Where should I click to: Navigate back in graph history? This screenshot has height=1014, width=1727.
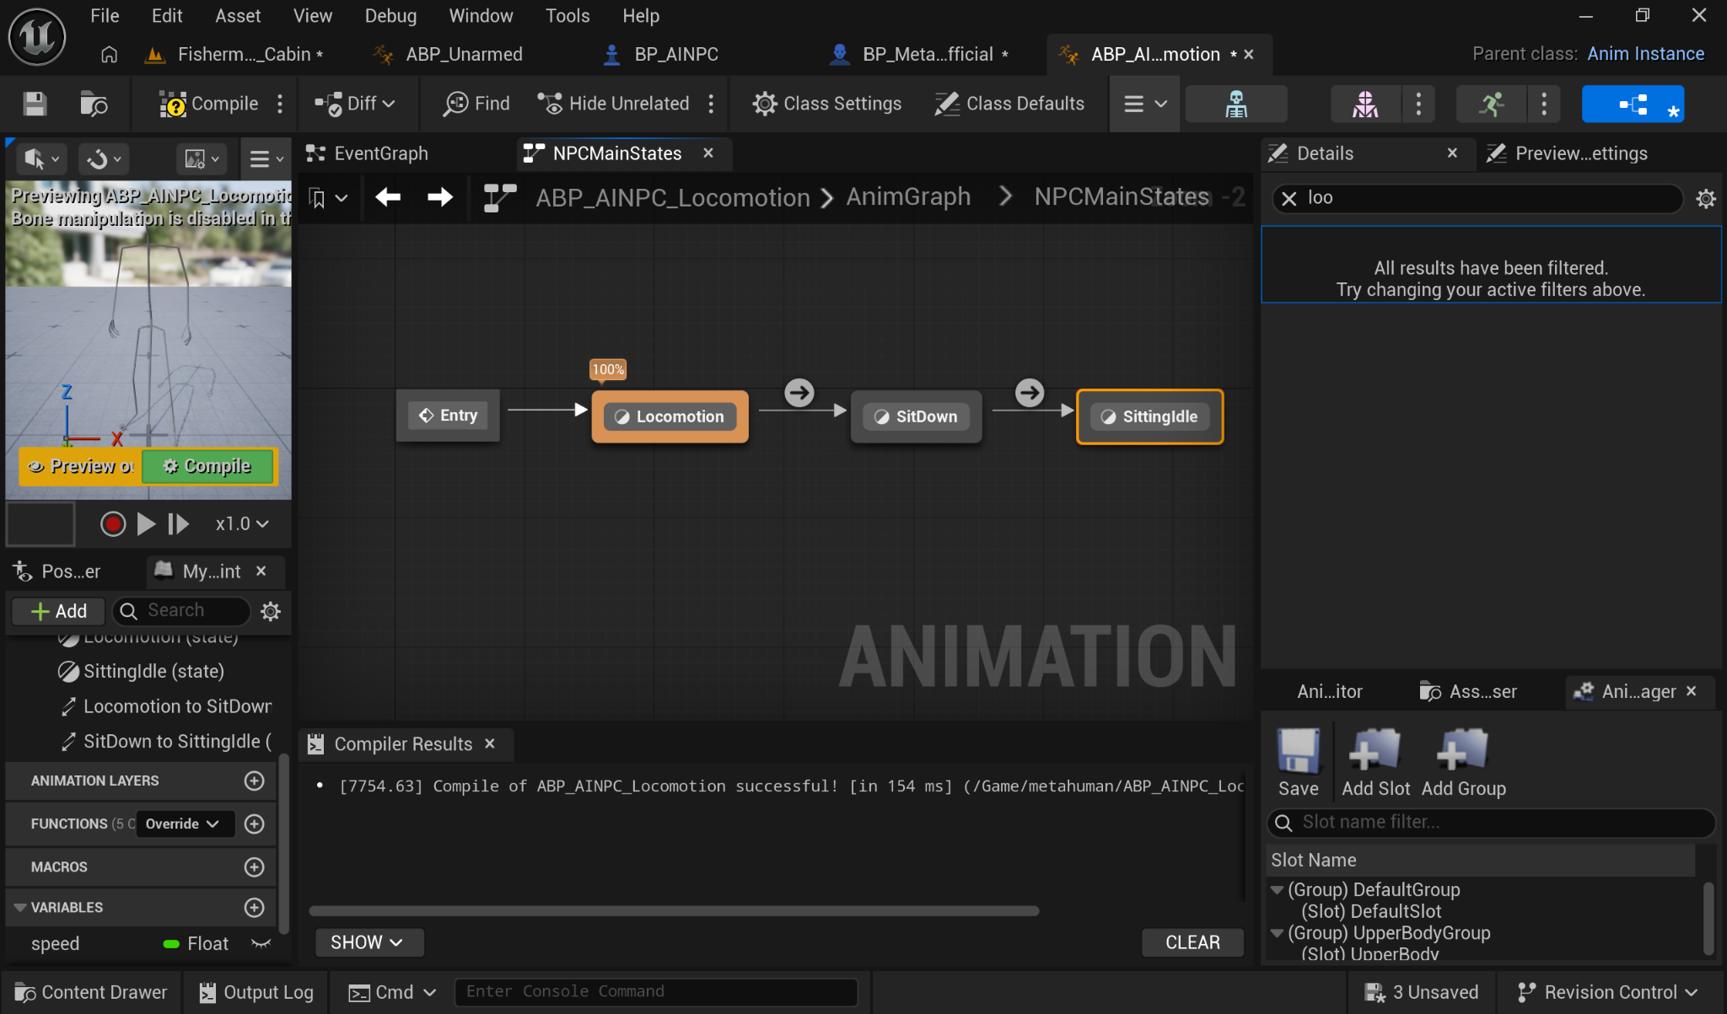388,197
